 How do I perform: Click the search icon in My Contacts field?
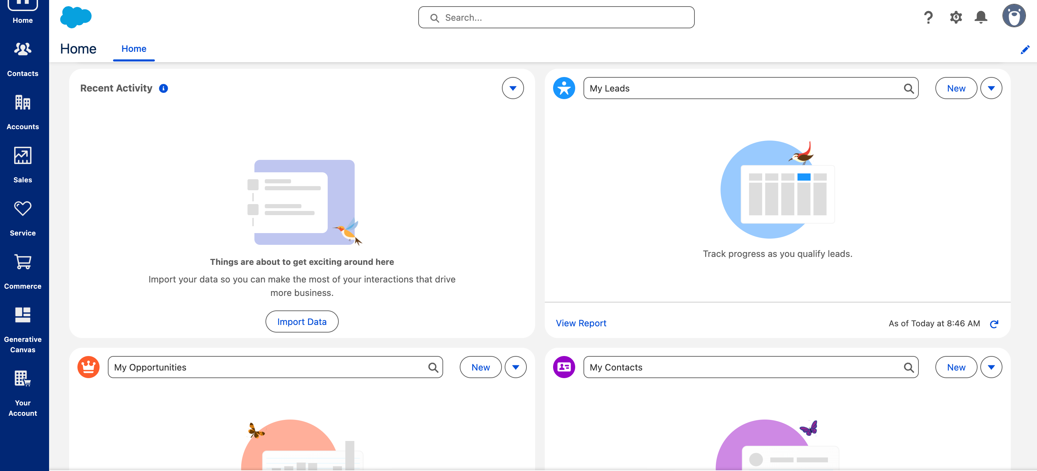(x=908, y=367)
